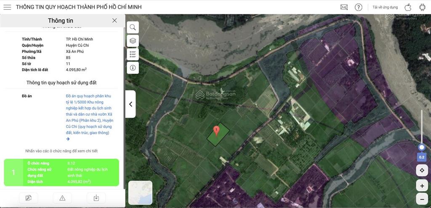Open the map info tool
This screenshot has width=431, height=208.
point(133,68)
